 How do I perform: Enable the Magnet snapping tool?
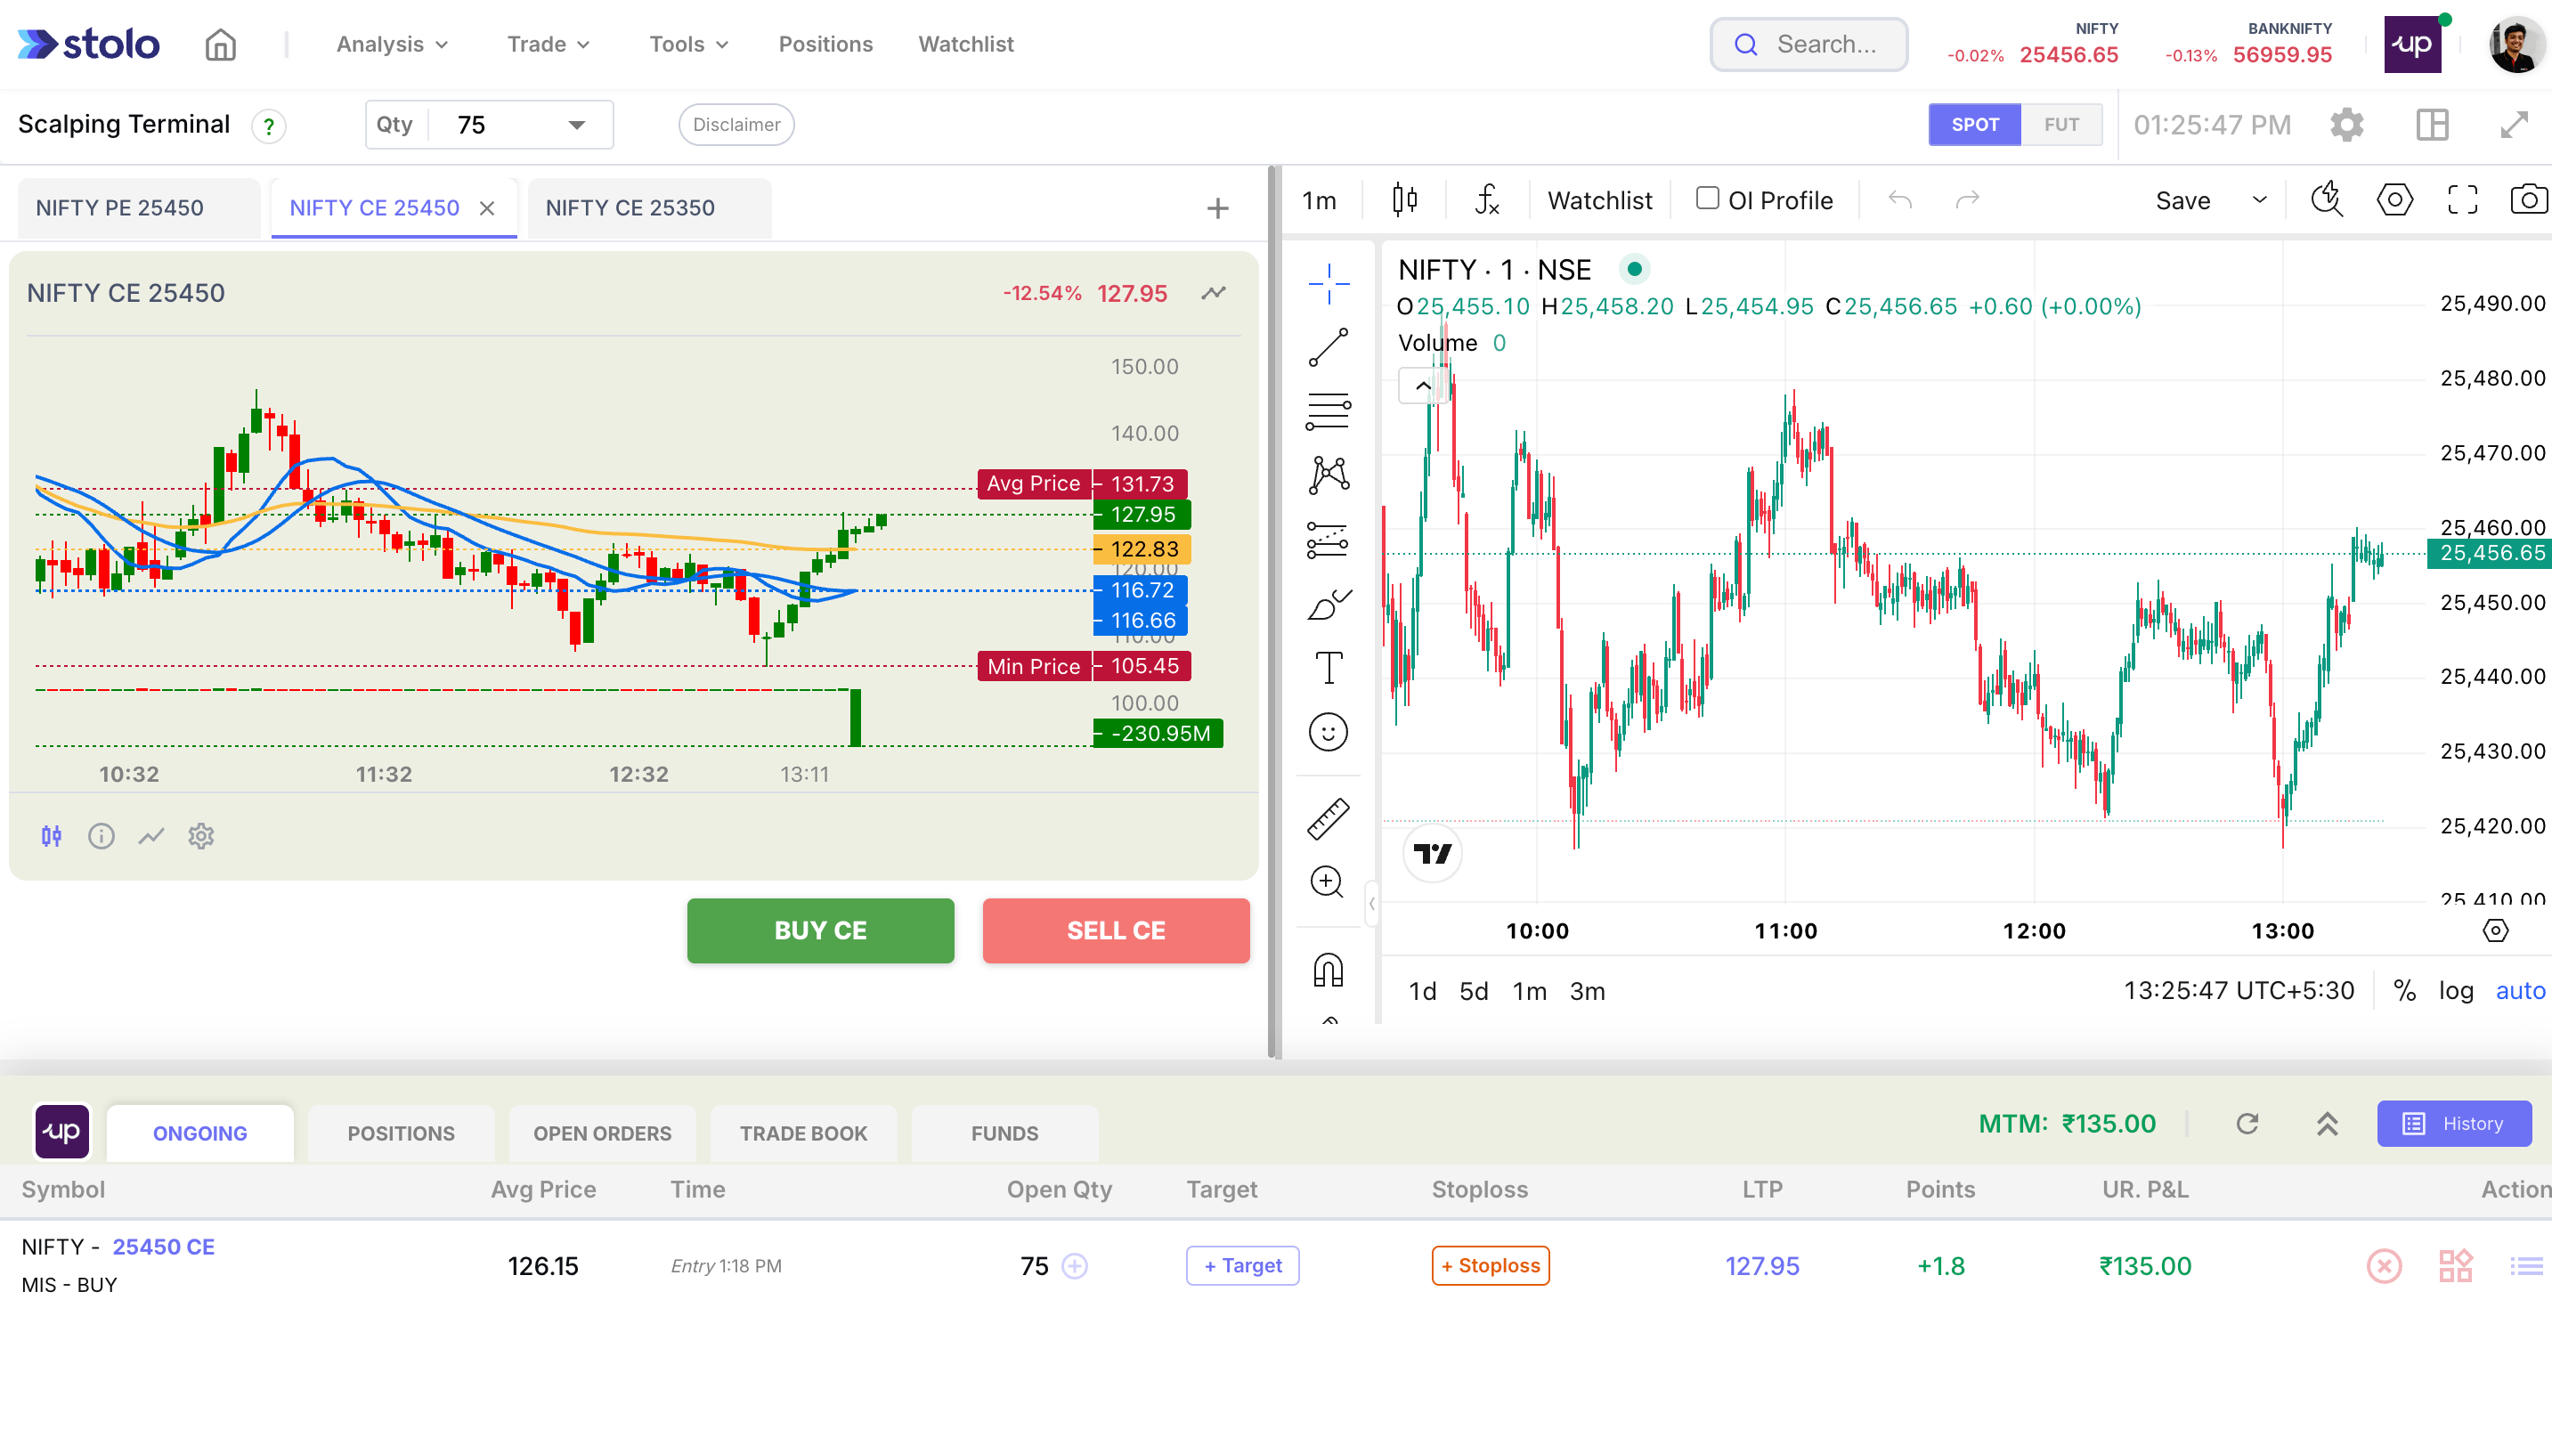pyautogui.click(x=1329, y=970)
